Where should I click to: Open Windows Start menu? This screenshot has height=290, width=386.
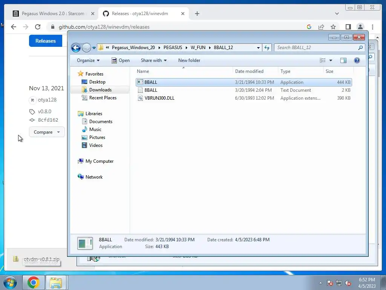click(x=10, y=282)
